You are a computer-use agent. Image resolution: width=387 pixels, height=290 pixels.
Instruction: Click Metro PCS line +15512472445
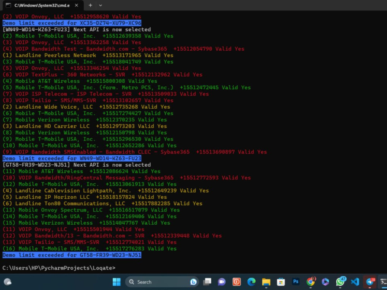coord(127,87)
